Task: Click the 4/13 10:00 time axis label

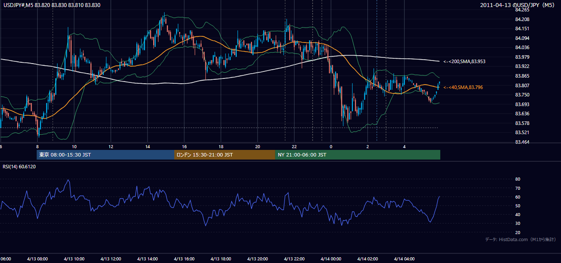Action: tap(74, 259)
